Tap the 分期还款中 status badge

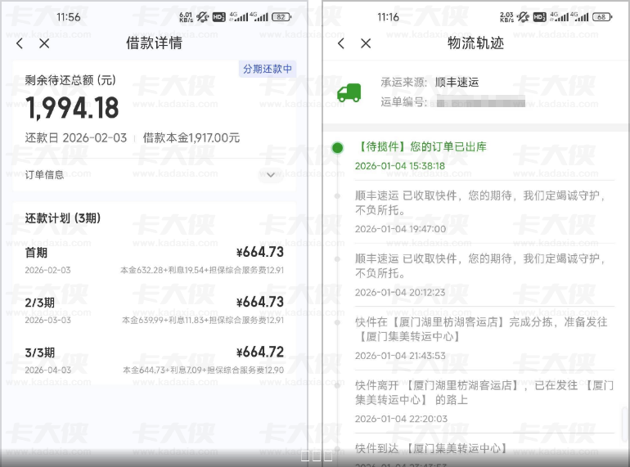click(x=268, y=69)
